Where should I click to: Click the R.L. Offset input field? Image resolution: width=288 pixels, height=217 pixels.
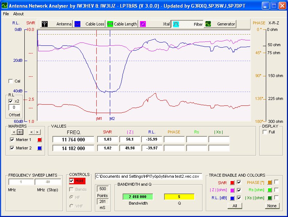[x=14, y=108]
